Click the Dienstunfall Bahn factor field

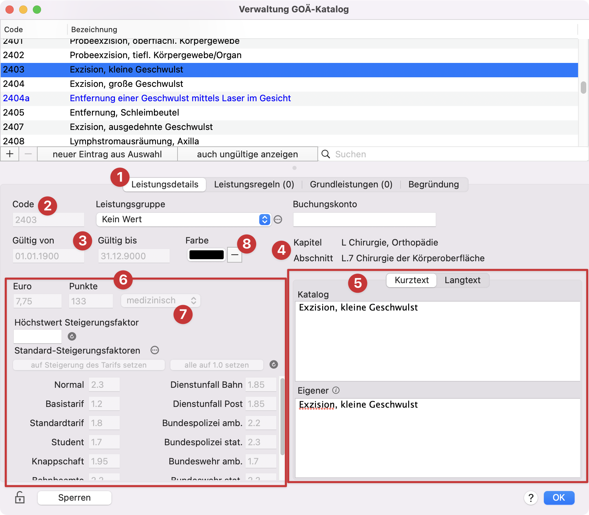pyautogui.click(x=261, y=385)
